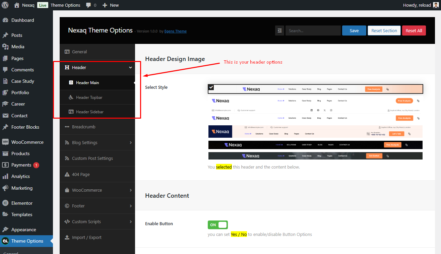441x254 pixels.
Task: Click the red Reset All button
Action: (x=414, y=30)
